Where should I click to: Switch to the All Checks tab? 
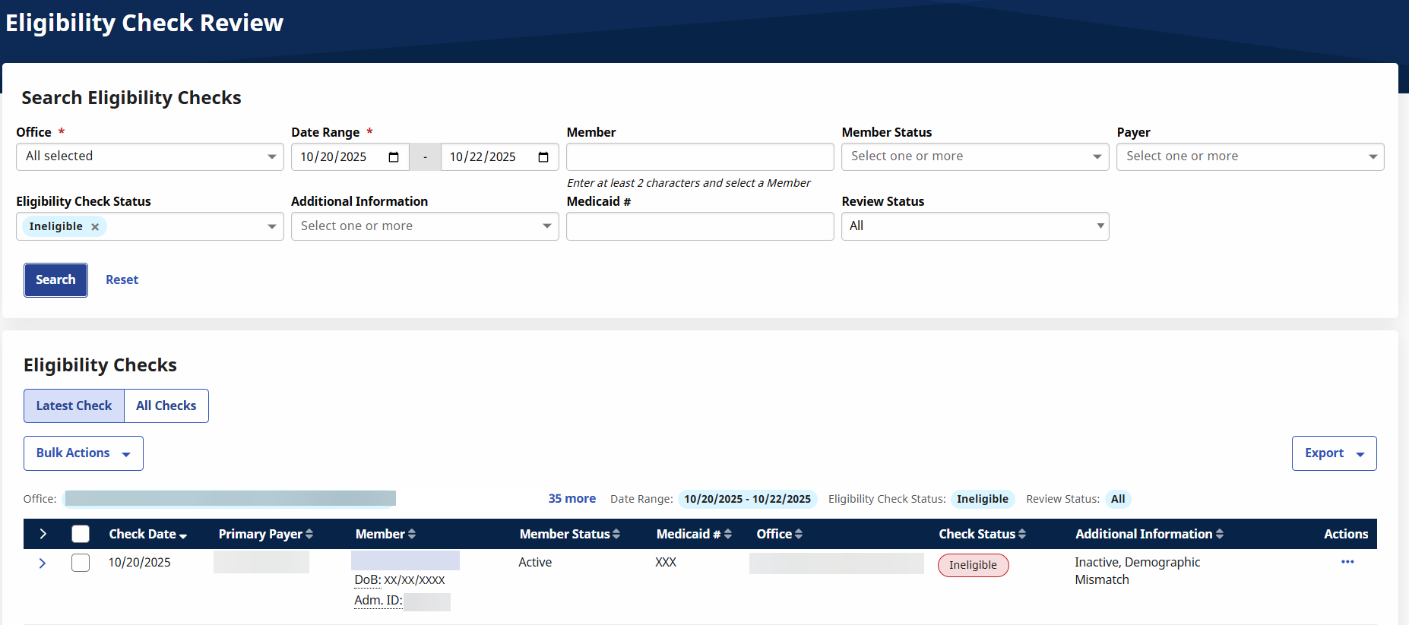(166, 406)
